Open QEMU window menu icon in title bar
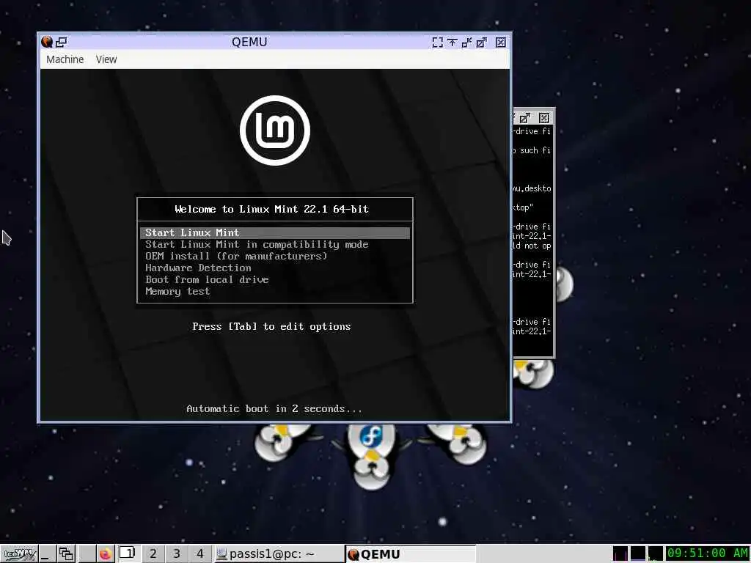This screenshot has height=563, width=751. (46, 42)
